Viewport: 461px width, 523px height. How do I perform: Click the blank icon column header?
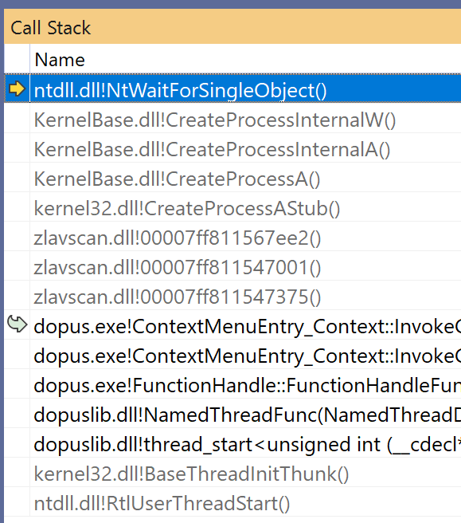click(17, 59)
